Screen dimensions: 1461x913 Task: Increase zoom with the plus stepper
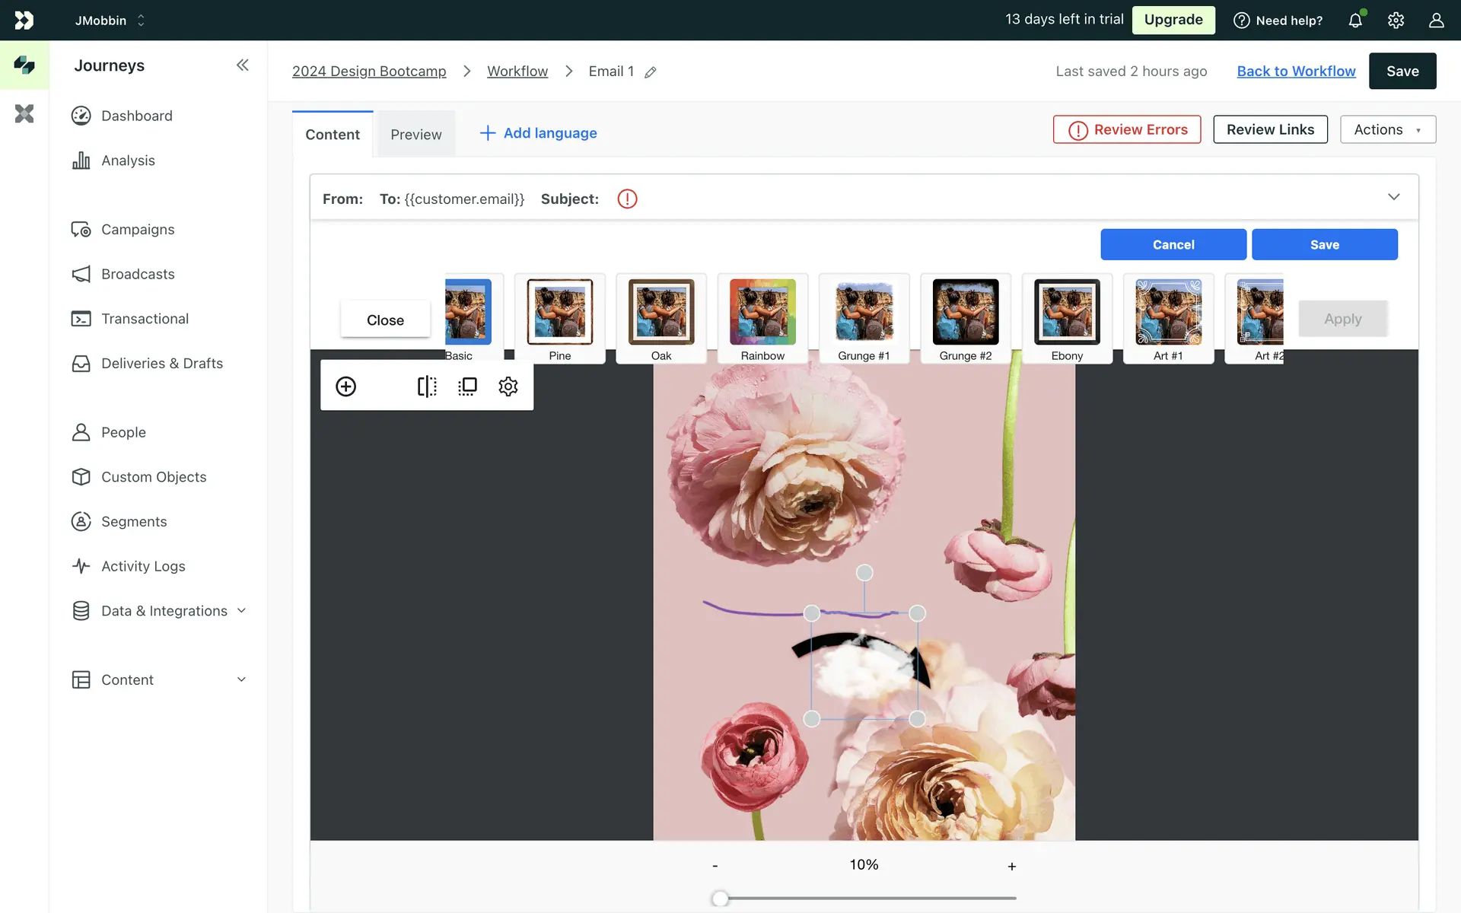pyautogui.click(x=1011, y=867)
